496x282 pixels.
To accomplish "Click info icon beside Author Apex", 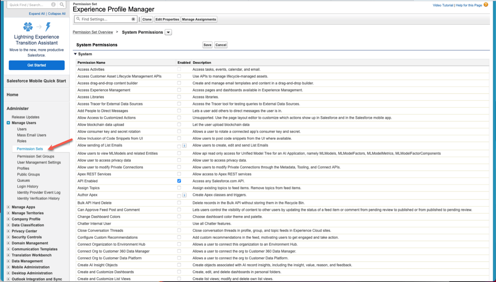I will [184, 195].
